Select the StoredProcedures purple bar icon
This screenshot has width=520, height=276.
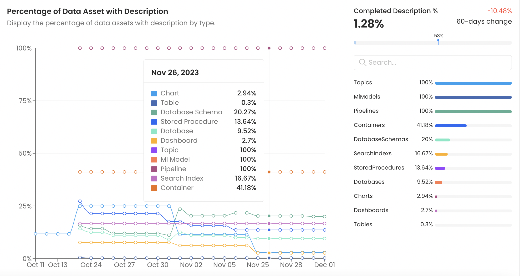[440, 168]
